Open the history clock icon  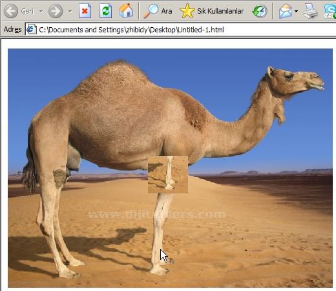point(260,11)
